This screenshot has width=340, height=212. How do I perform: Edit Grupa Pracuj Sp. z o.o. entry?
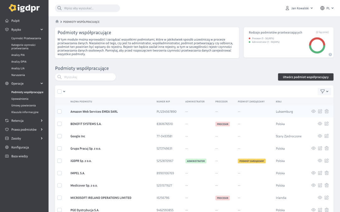click(x=320, y=148)
